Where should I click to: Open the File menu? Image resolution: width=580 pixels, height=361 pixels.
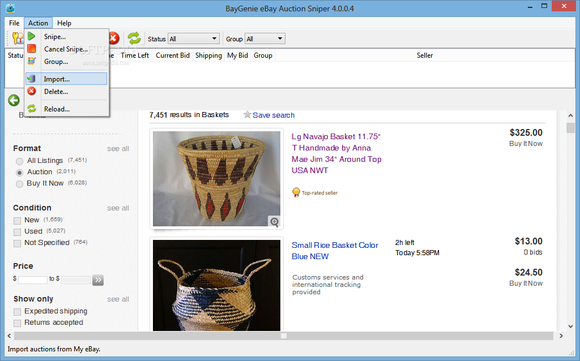pos(14,23)
